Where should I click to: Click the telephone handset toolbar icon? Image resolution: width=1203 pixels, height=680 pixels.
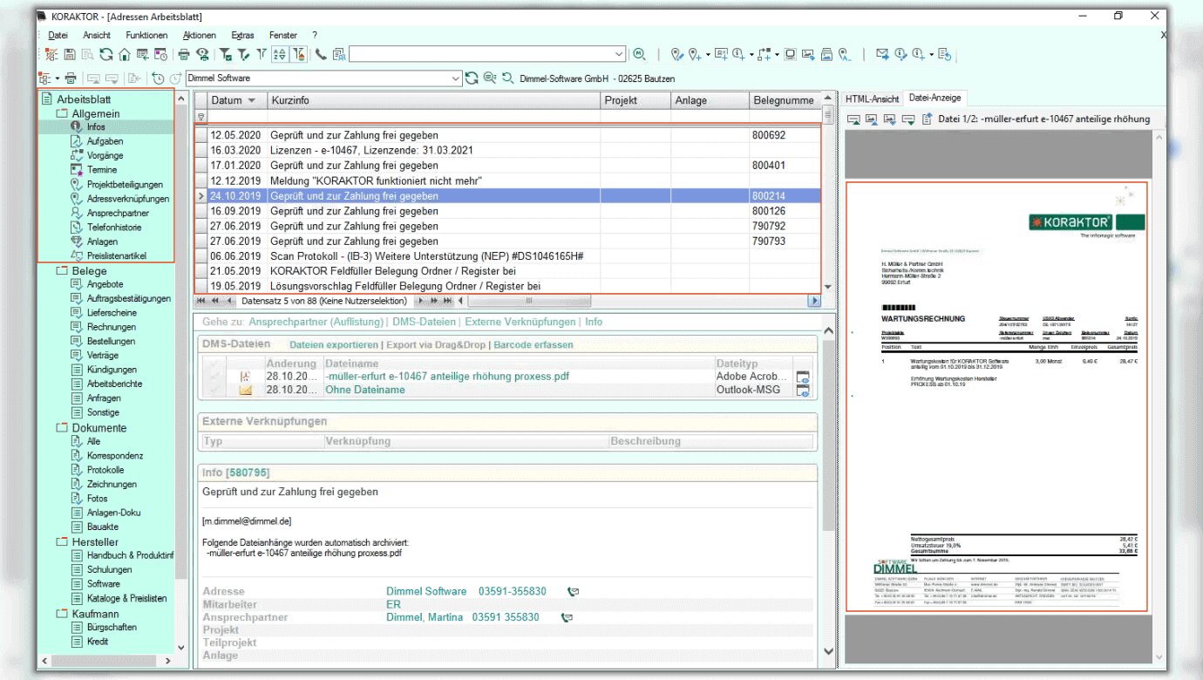pos(321,54)
